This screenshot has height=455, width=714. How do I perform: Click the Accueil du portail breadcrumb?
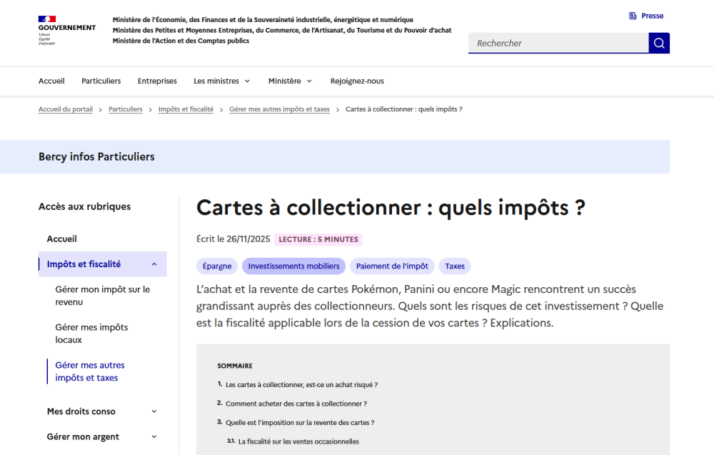66,109
